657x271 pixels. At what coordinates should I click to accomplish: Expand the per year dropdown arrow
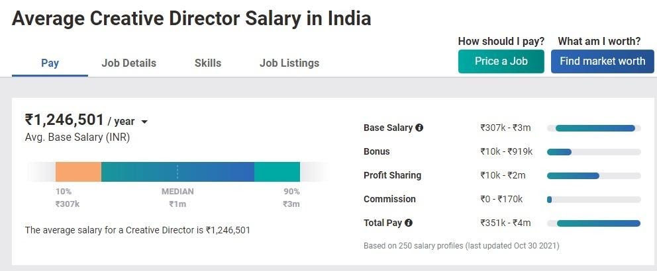point(144,122)
